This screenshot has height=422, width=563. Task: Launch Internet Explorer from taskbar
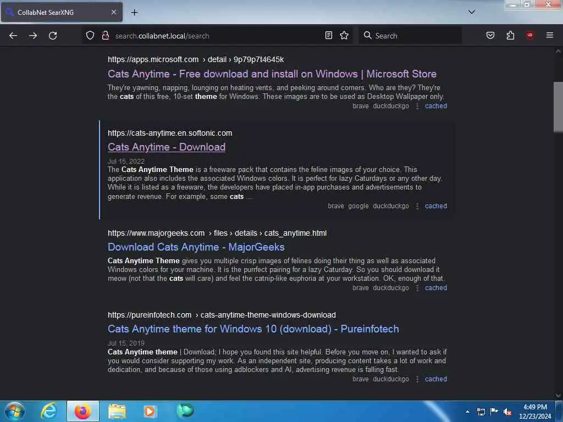pos(49,411)
